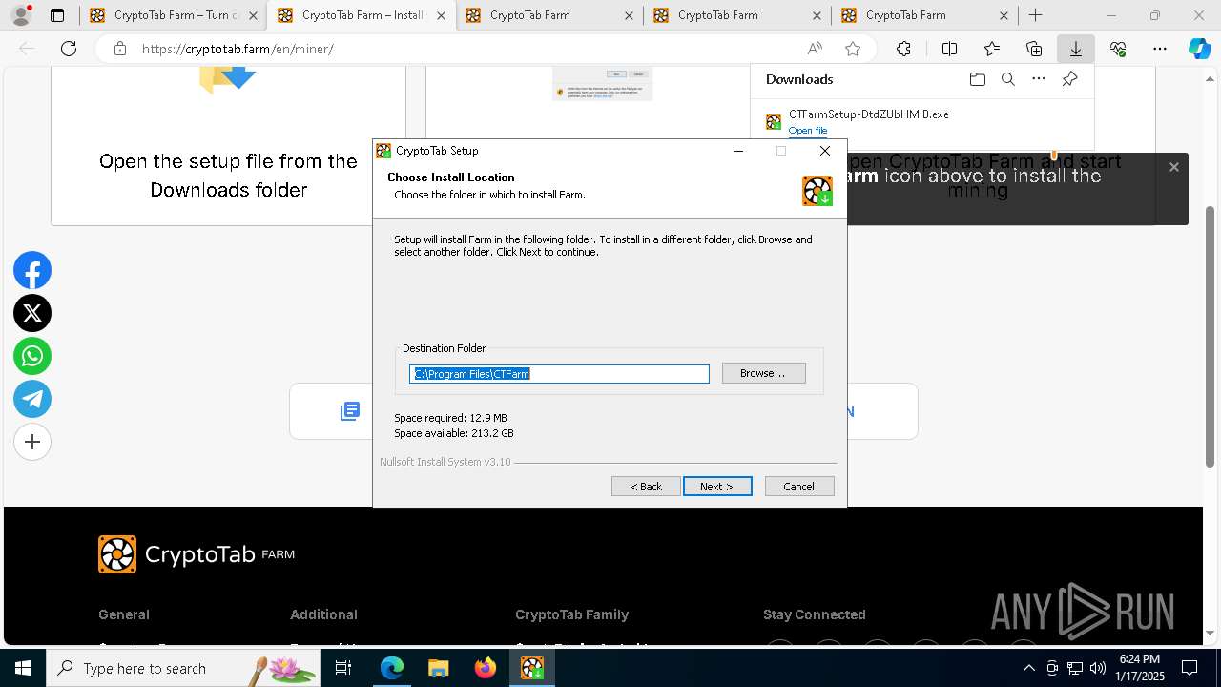The width and height of the screenshot is (1221, 687).
Task: Minimize the CryptoTab Setup window
Action: 737,151
